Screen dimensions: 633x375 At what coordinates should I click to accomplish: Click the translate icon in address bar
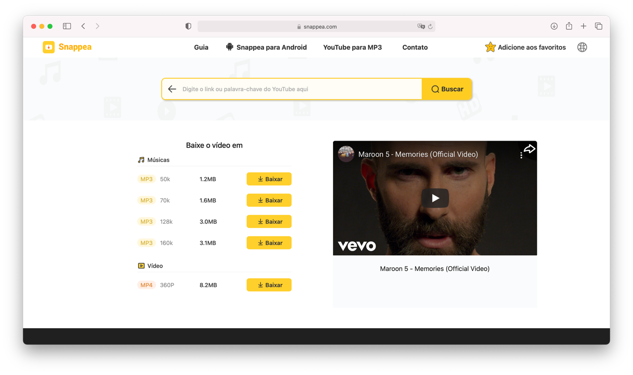pyautogui.click(x=421, y=26)
